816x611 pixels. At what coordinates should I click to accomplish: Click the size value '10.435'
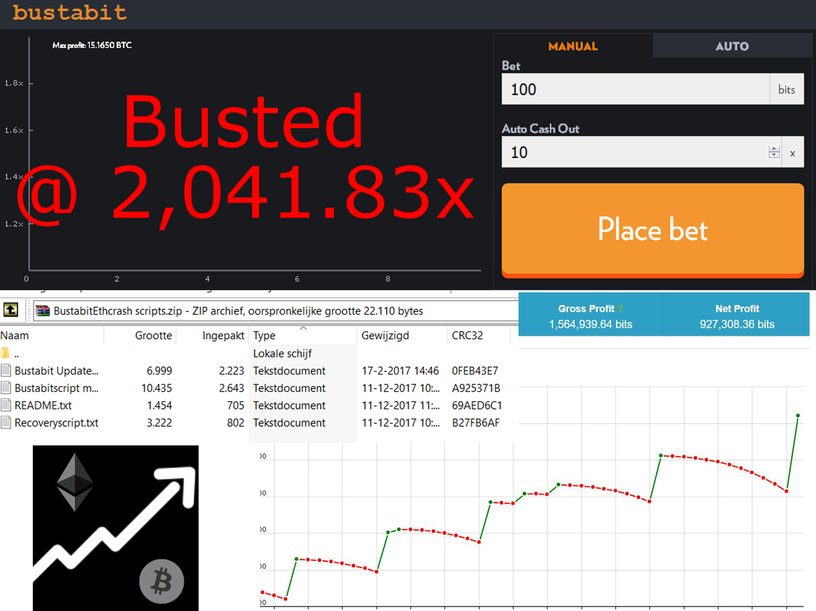(157, 388)
